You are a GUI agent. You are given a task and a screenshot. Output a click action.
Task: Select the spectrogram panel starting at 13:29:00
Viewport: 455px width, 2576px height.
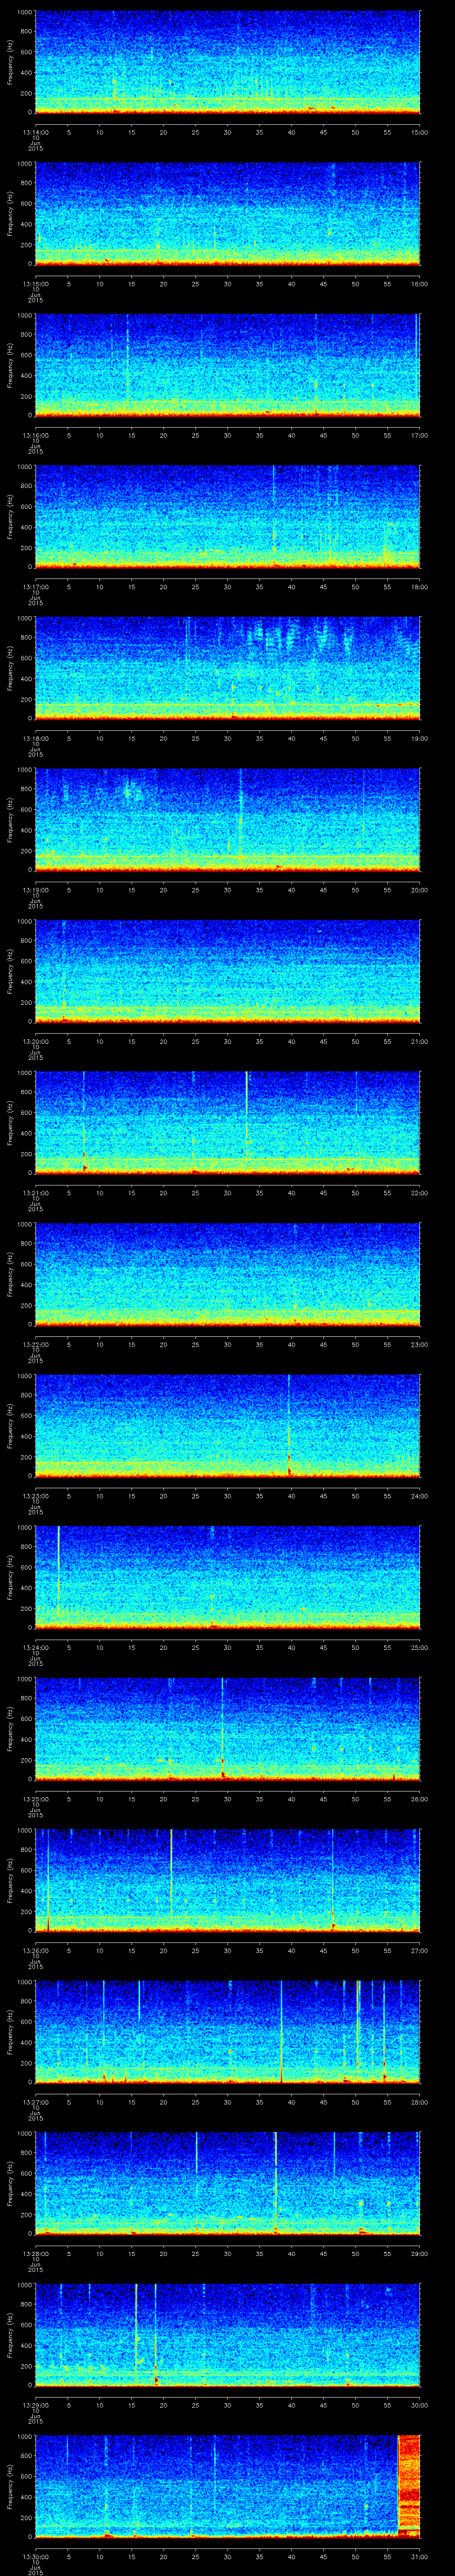(228, 2335)
